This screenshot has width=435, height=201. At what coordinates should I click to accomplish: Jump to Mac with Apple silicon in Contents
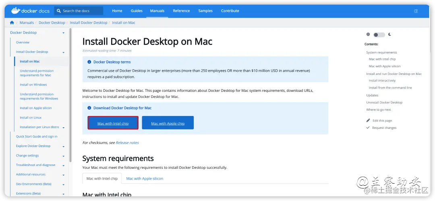click(x=385, y=66)
